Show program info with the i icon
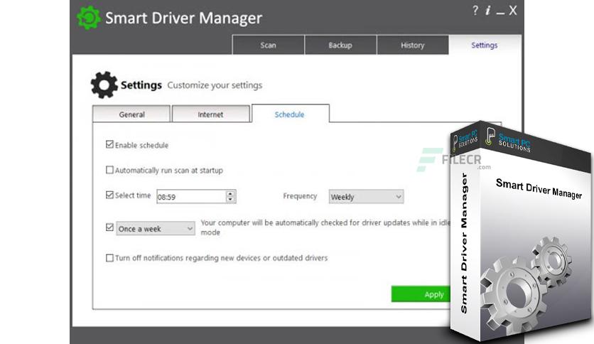This screenshot has height=344, width=594. pyautogui.click(x=488, y=11)
